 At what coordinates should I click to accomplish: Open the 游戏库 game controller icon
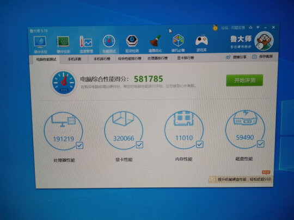pyautogui.click(x=201, y=40)
